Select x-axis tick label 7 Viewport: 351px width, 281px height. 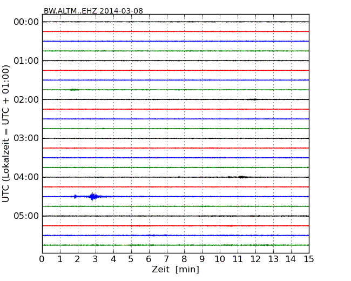(166, 259)
